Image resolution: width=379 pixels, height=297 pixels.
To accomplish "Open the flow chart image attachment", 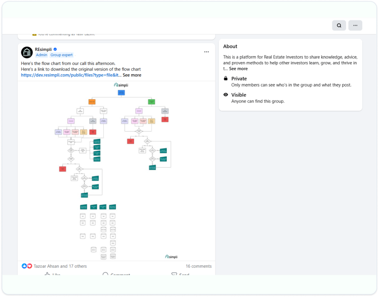I will click(116, 171).
